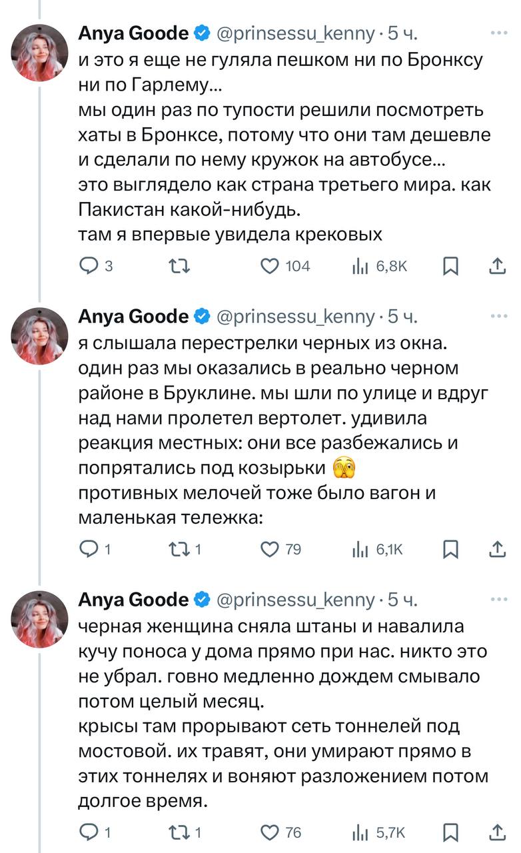Like the first tweet with 104 likes

point(269,266)
